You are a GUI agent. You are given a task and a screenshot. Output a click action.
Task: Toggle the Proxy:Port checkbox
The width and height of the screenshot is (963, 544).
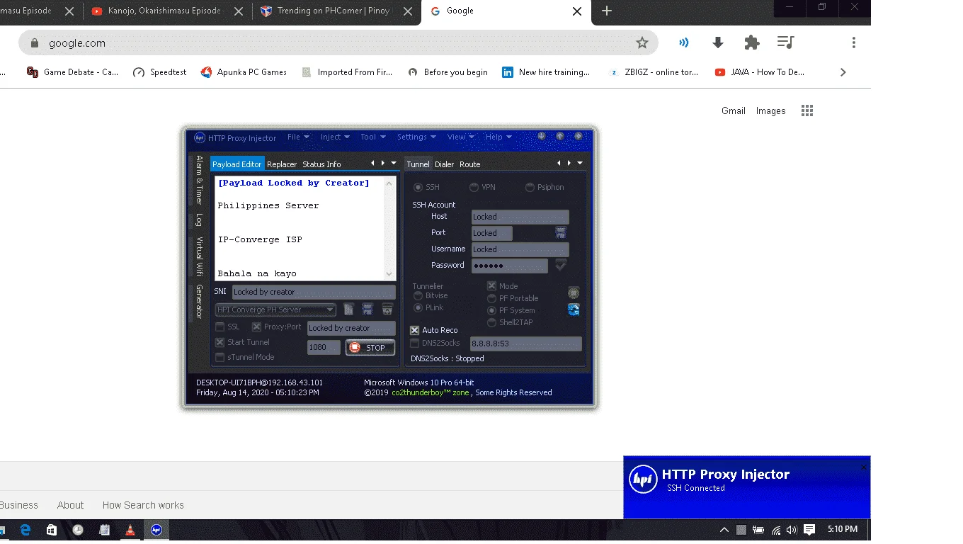(x=256, y=327)
